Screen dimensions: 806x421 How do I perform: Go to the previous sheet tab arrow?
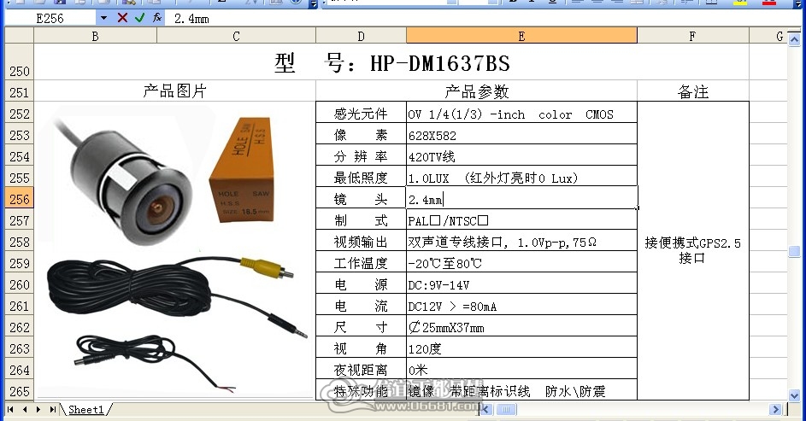(x=25, y=410)
